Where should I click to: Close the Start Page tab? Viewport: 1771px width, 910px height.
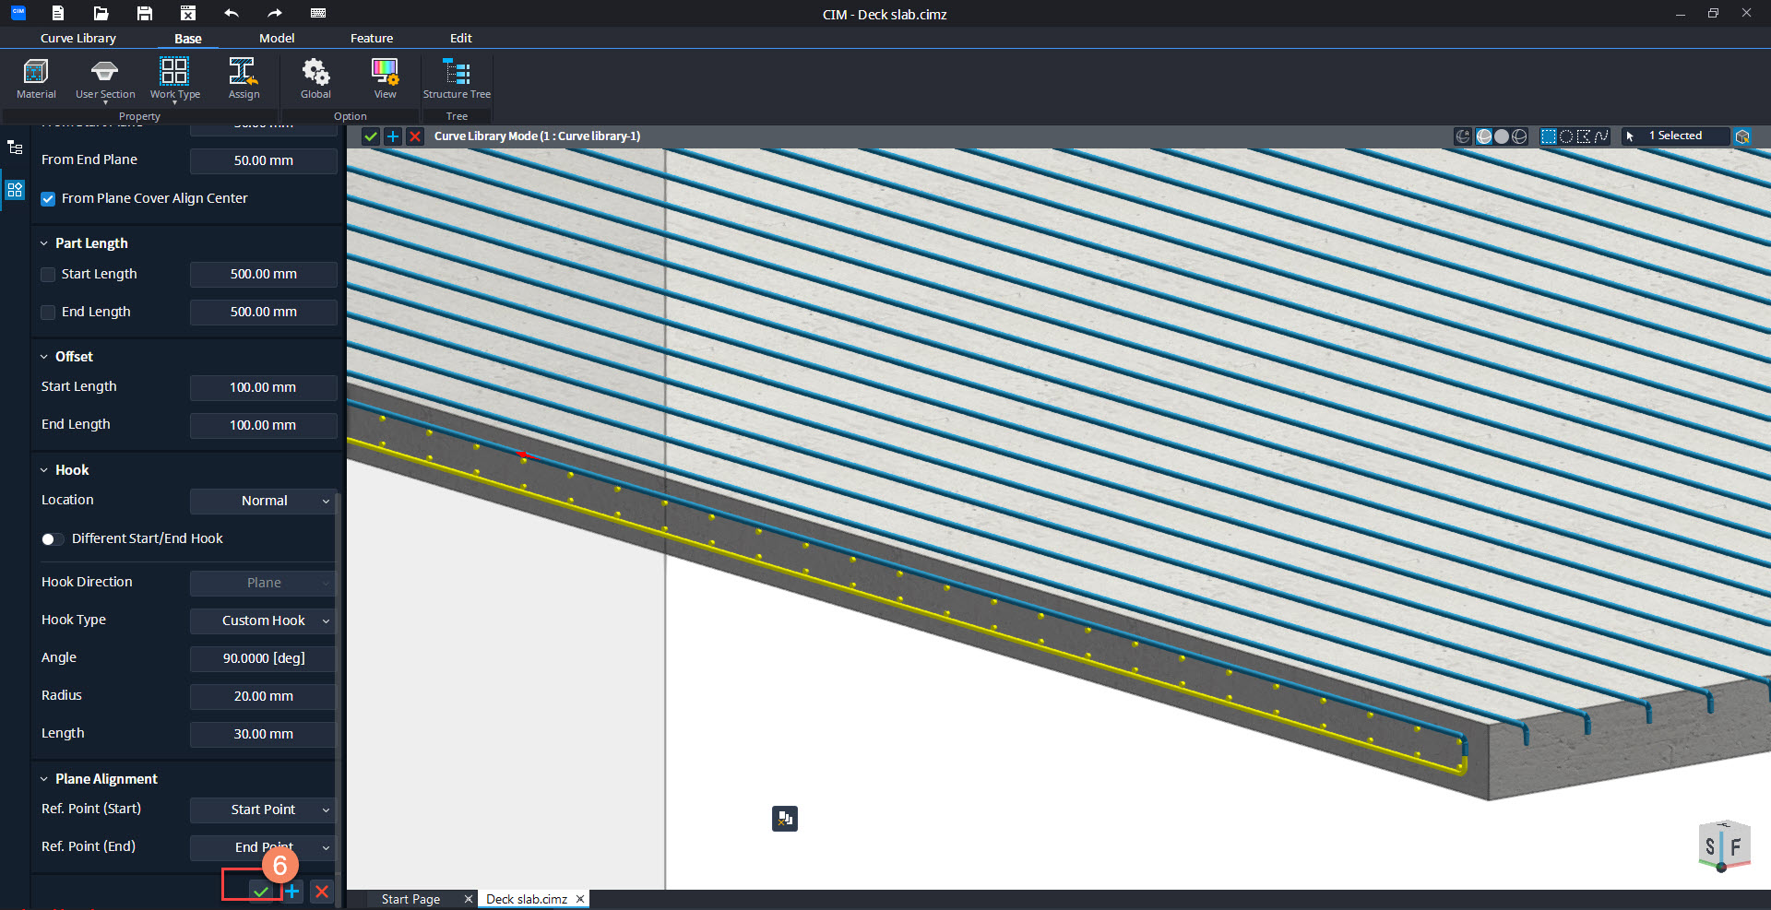(x=469, y=899)
